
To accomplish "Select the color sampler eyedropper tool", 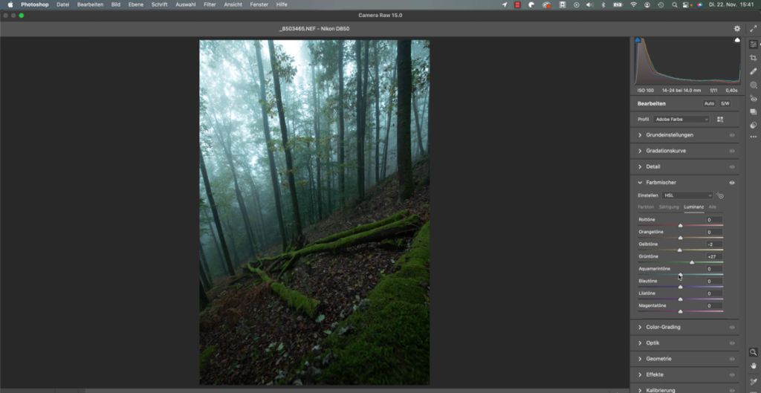I will 754,381.
